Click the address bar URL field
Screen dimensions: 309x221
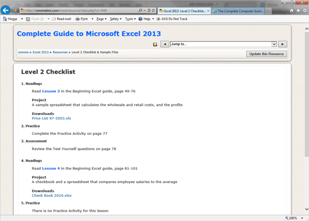tap(79, 11)
